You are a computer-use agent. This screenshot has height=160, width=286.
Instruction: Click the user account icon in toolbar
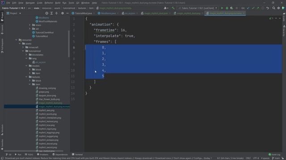tap(166, 8)
